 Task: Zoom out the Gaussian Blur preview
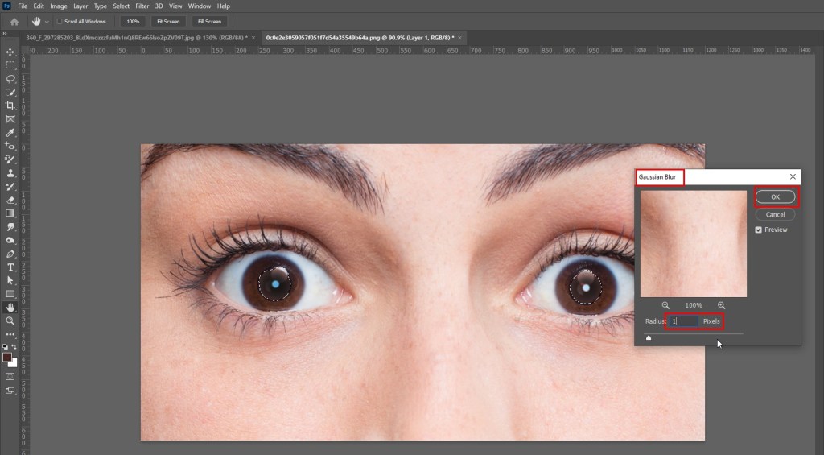coord(665,305)
